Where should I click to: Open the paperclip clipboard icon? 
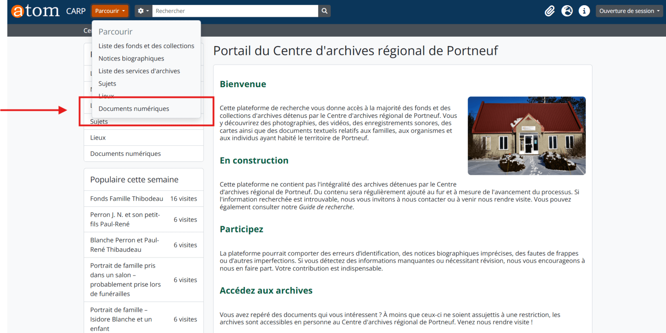click(x=549, y=11)
